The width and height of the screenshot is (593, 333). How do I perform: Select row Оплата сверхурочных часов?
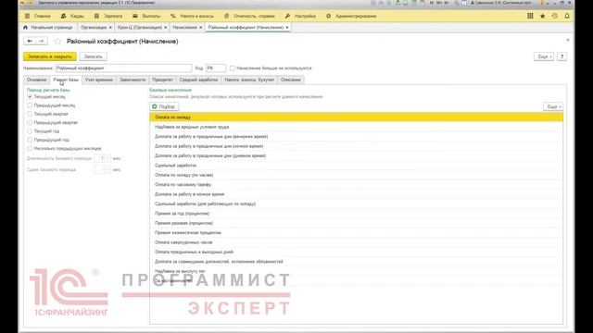356,242
